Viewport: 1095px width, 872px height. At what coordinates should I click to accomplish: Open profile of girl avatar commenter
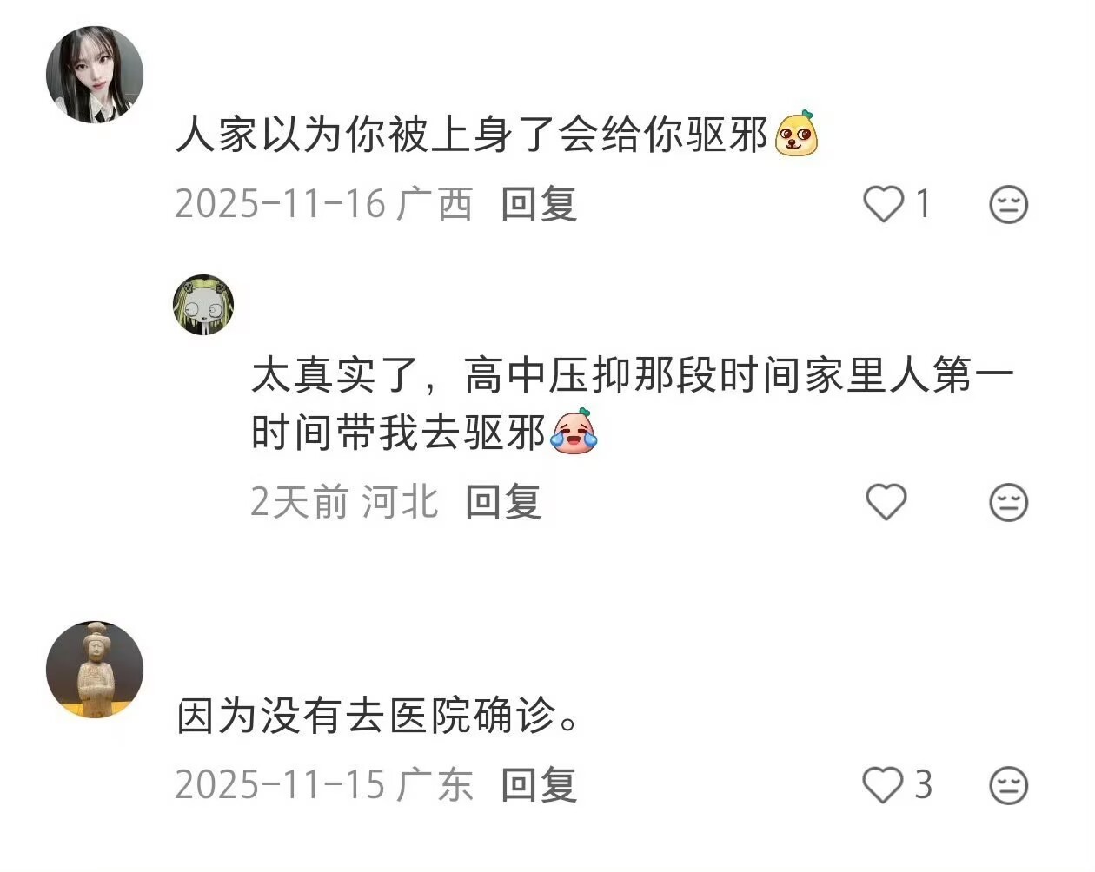tap(94, 74)
